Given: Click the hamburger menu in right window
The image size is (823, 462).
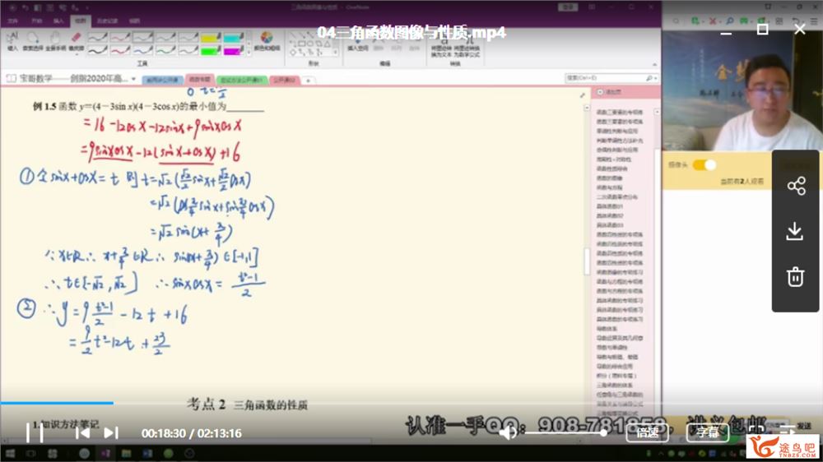Looking at the screenshot, I should click(815, 21).
